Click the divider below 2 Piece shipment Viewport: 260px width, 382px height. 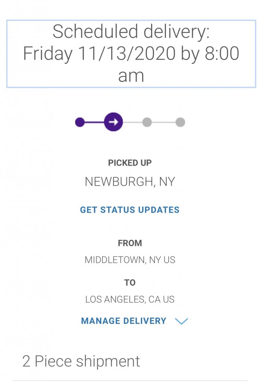tap(130, 381)
